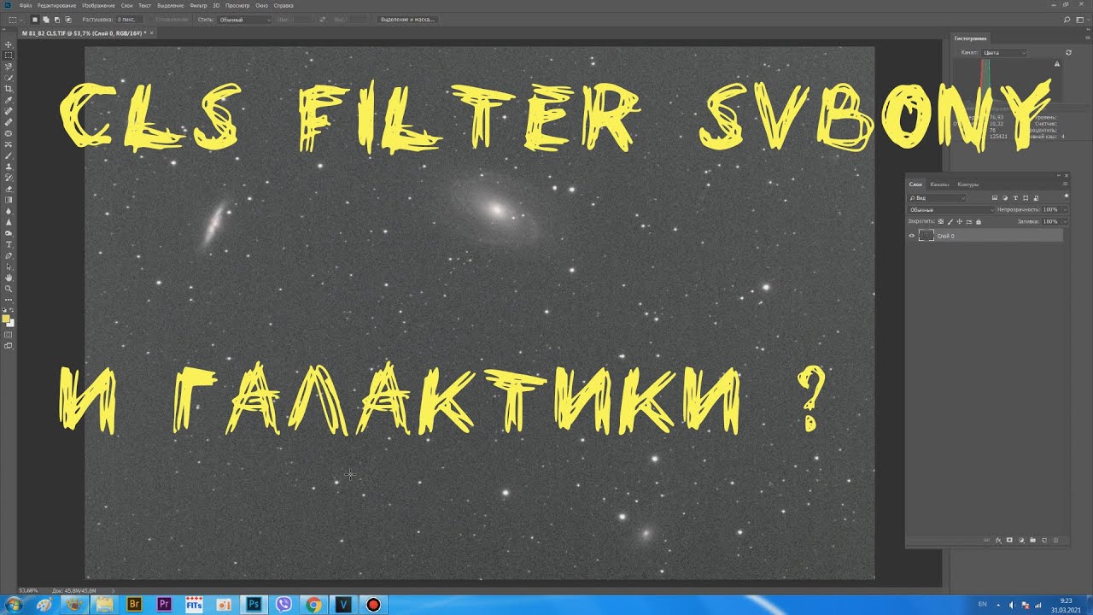Open Файл menu
This screenshot has width=1093, height=615.
point(26,6)
